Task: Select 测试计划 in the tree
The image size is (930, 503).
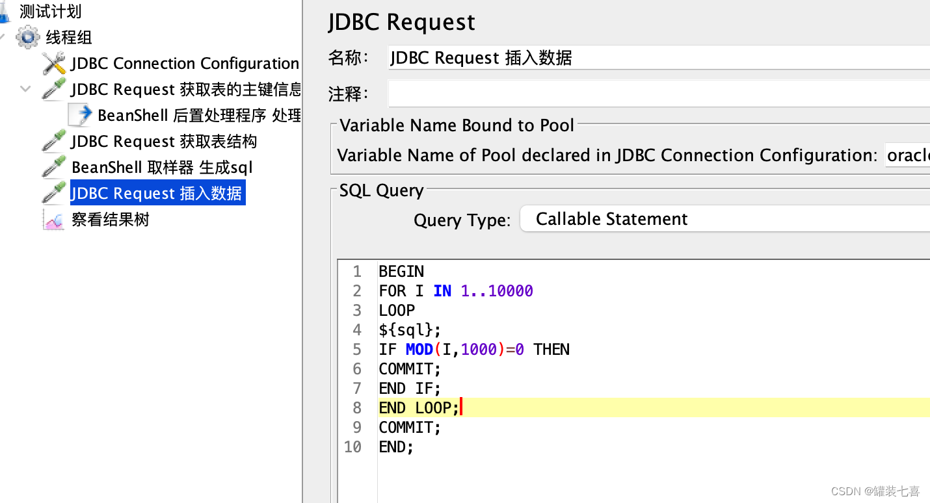Action: point(50,11)
